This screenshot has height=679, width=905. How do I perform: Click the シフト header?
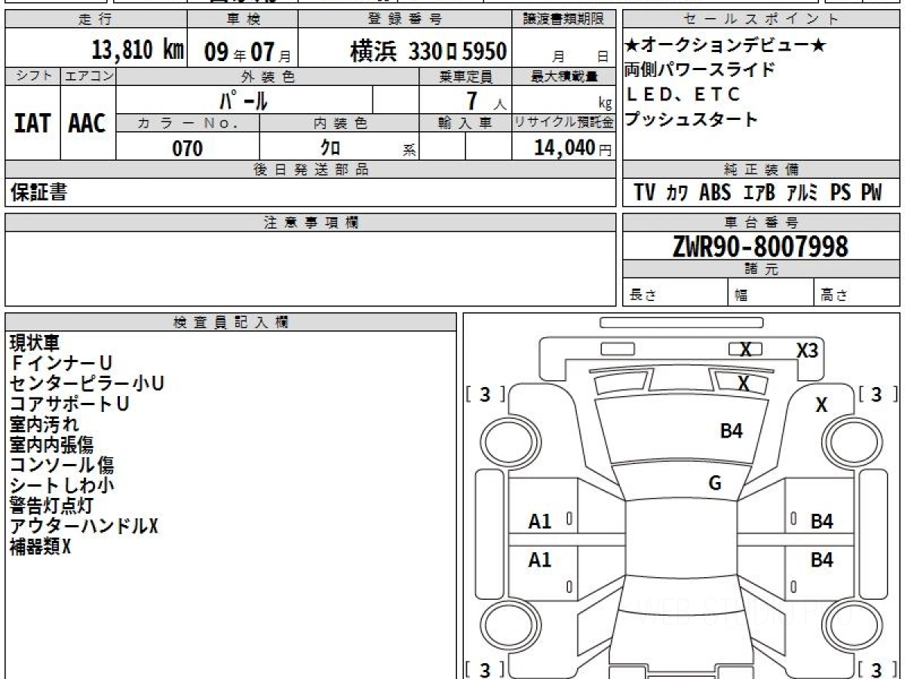point(32,76)
